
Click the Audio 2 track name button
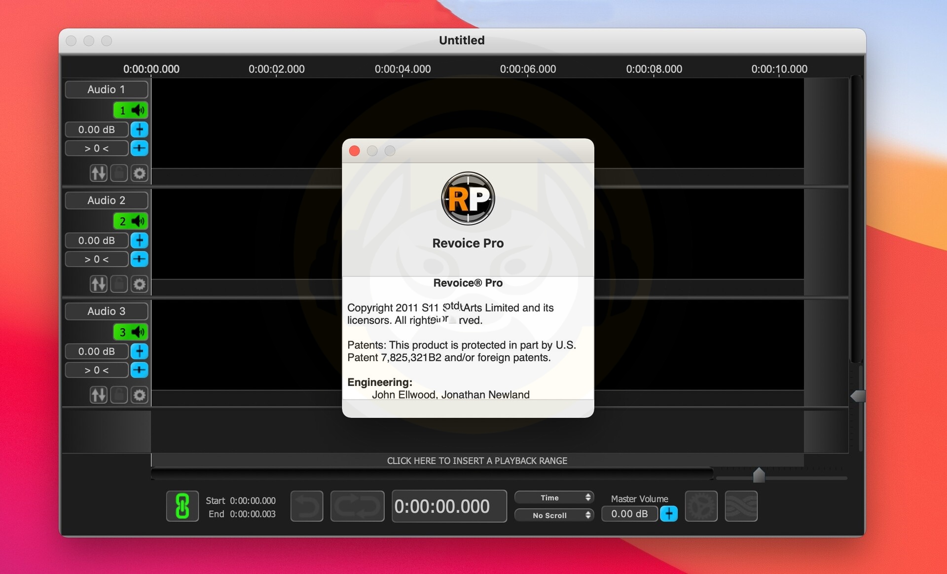click(106, 200)
